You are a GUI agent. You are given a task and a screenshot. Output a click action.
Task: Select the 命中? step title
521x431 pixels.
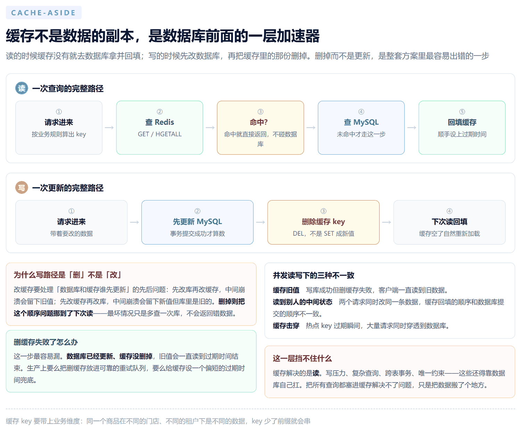[x=259, y=122]
